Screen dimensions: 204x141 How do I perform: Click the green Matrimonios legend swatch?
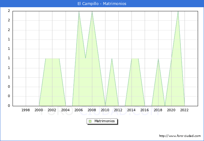pyautogui.click(x=90, y=121)
